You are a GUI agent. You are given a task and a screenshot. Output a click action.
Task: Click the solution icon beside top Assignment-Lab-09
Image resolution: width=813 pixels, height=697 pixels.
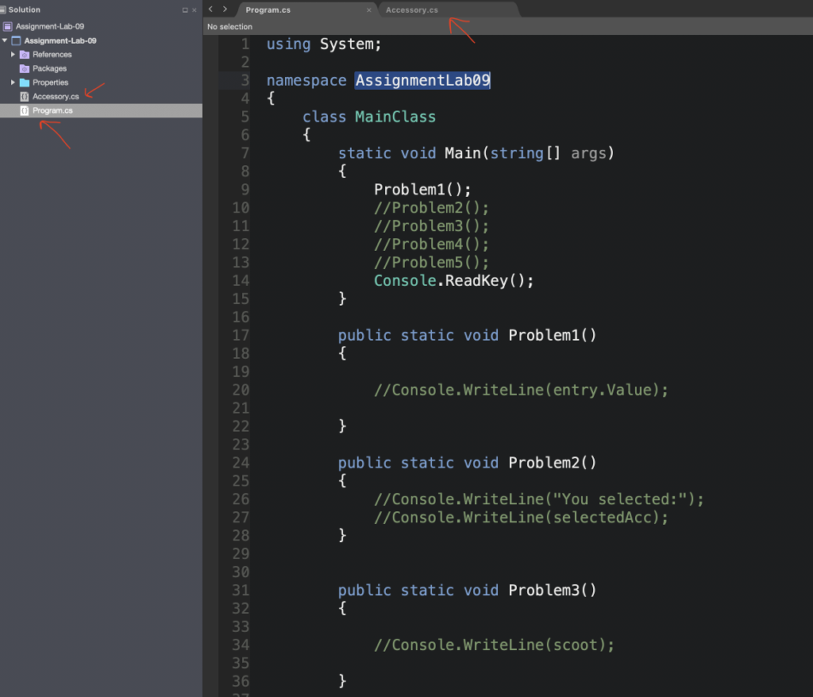[x=8, y=26]
